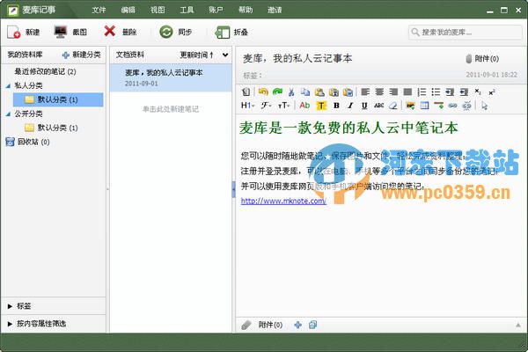Click the 截图 screenshot button

tap(70, 32)
